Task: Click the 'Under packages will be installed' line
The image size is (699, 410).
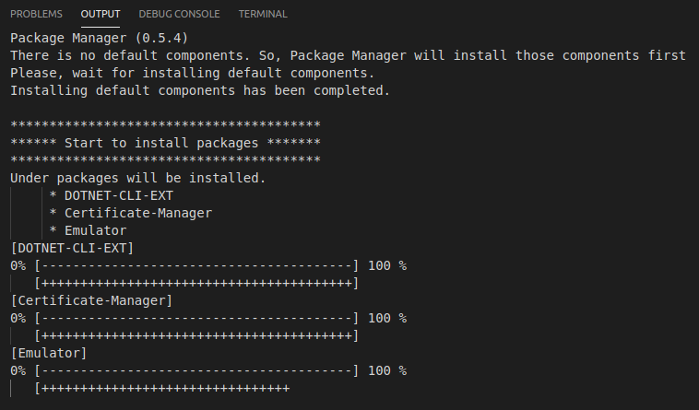Action: (x=137, y=178)
